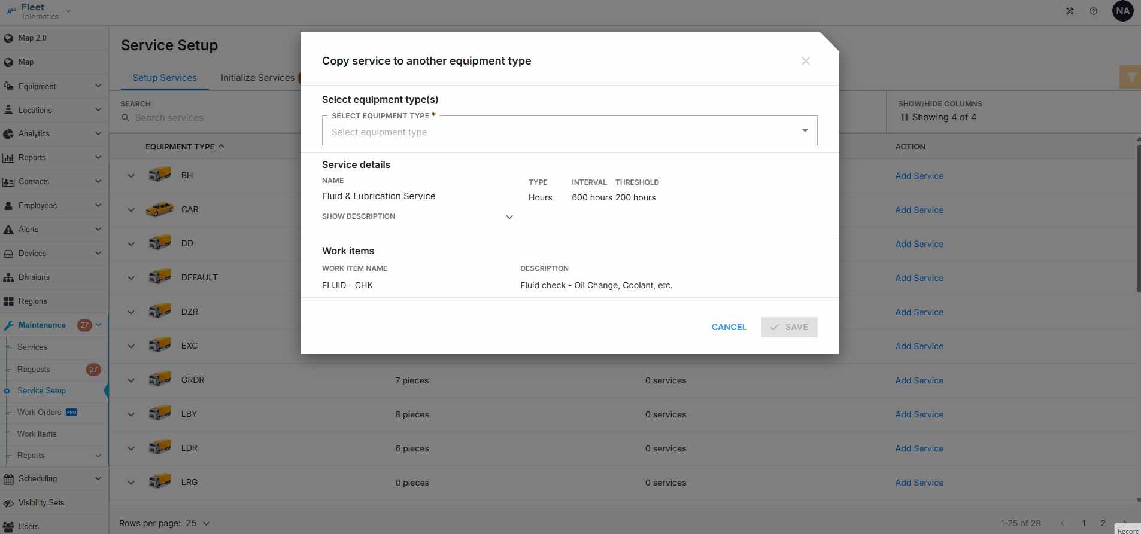This screenshot has width=1141, height=534.
Task: Click the Analytics pie chart icon
Action: pyautogui.click(x=8, y=134)
